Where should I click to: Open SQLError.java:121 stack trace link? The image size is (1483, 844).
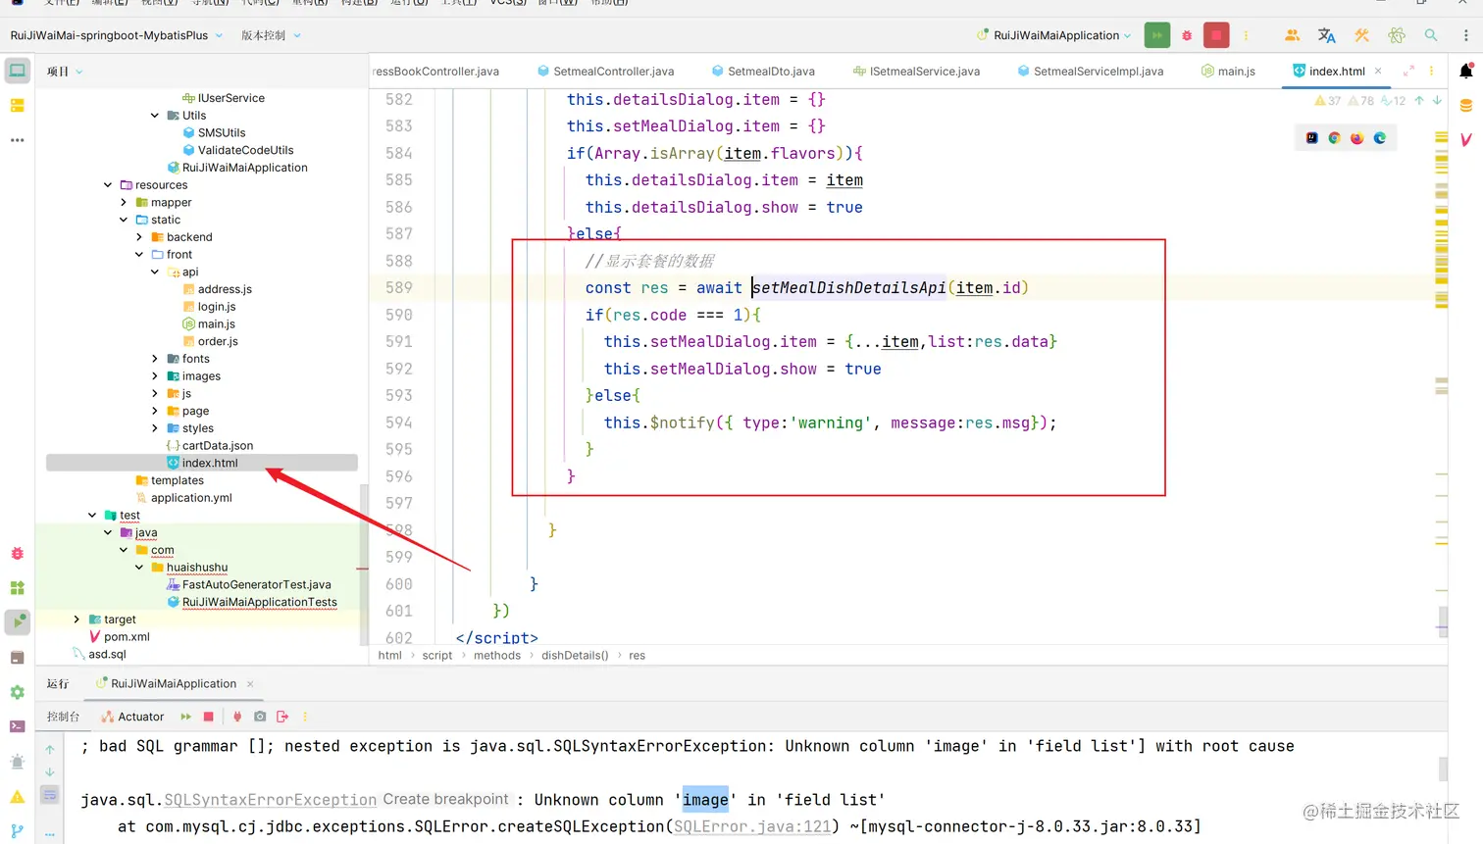[752, 826]
